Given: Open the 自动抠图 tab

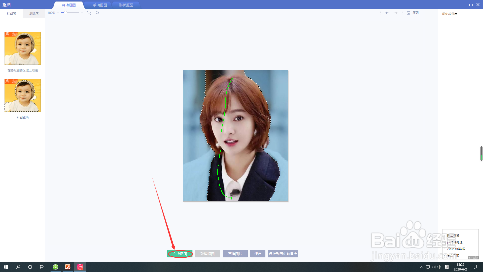Looking at the screenshot, I should pos(69,5).
